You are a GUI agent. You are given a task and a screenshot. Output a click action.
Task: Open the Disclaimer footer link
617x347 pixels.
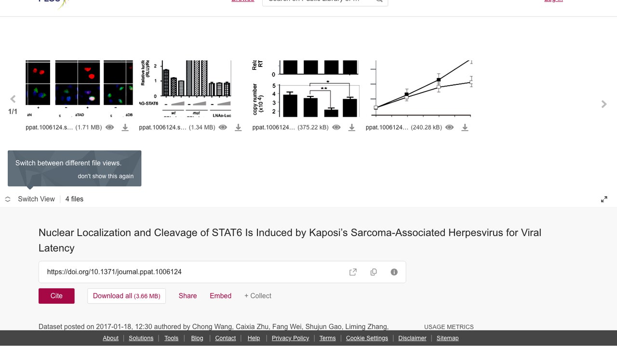coord(412,338)
